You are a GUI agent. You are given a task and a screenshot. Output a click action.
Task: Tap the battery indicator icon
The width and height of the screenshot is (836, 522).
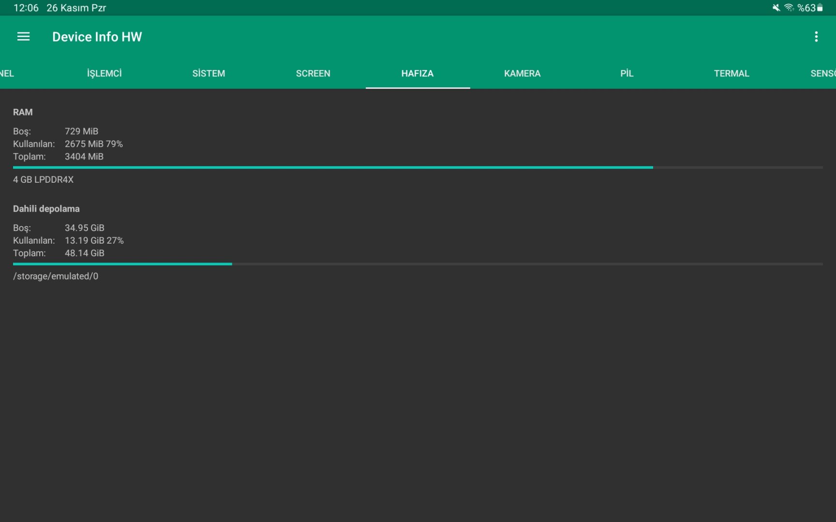[820, 8]
